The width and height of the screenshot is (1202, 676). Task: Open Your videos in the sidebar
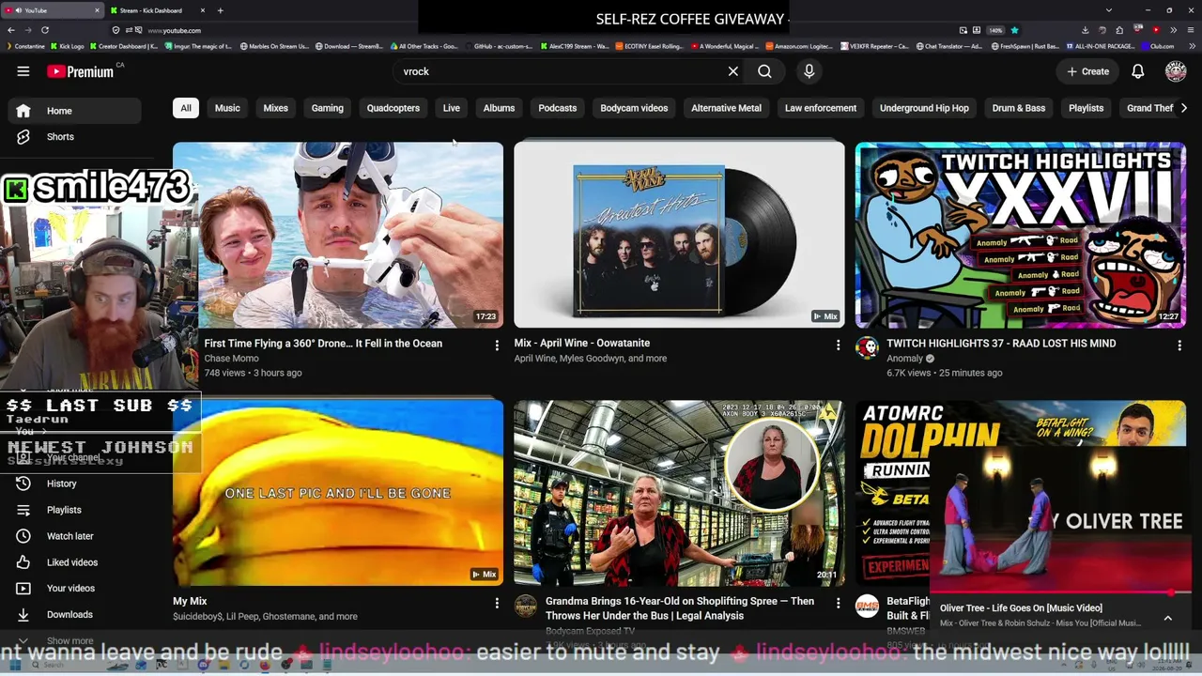[74, 589]
